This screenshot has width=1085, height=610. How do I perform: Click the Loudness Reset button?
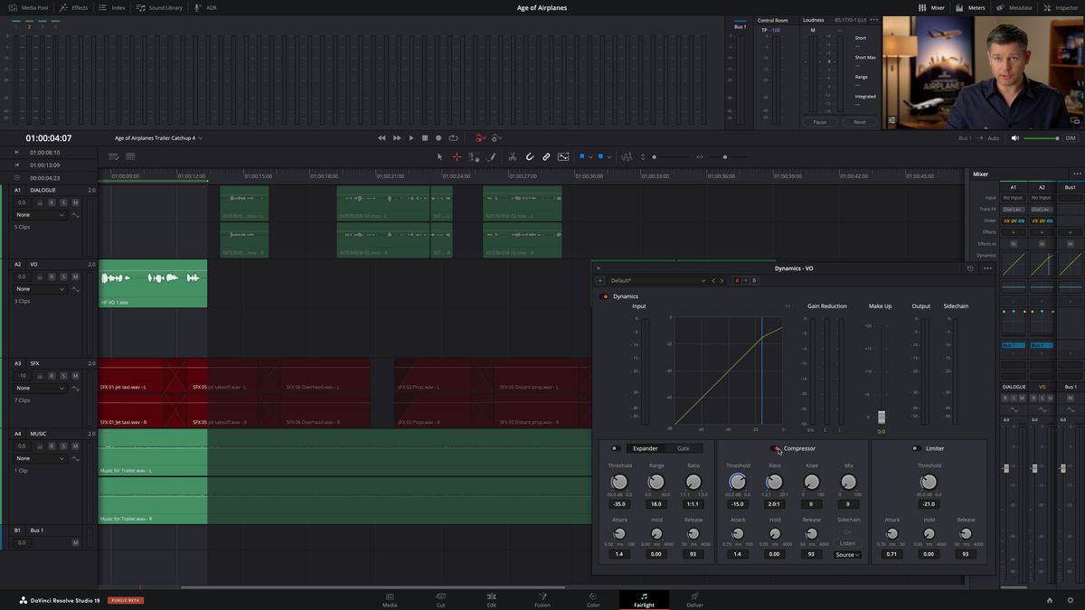point(859,122)
